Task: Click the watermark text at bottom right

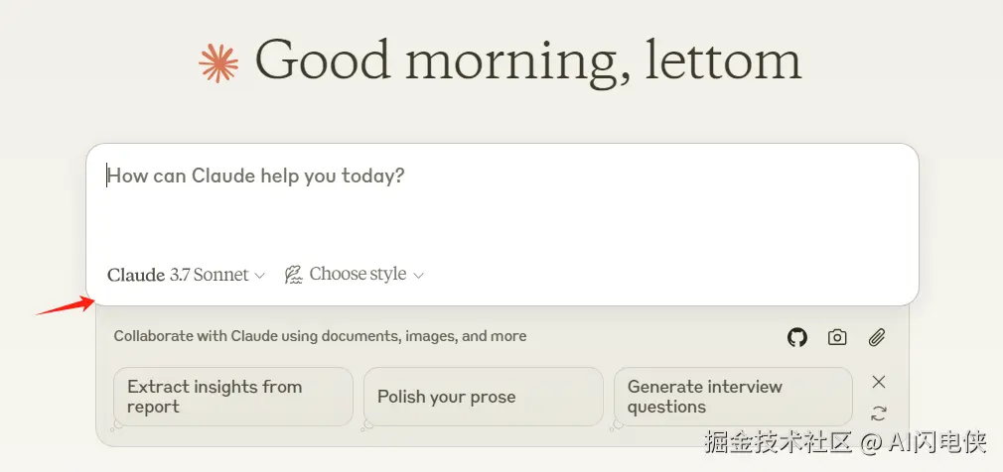Action: tap(844, 442)
